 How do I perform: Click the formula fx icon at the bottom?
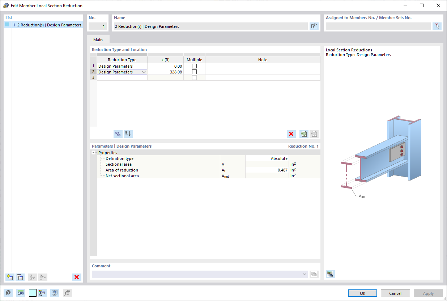point(67,293)
